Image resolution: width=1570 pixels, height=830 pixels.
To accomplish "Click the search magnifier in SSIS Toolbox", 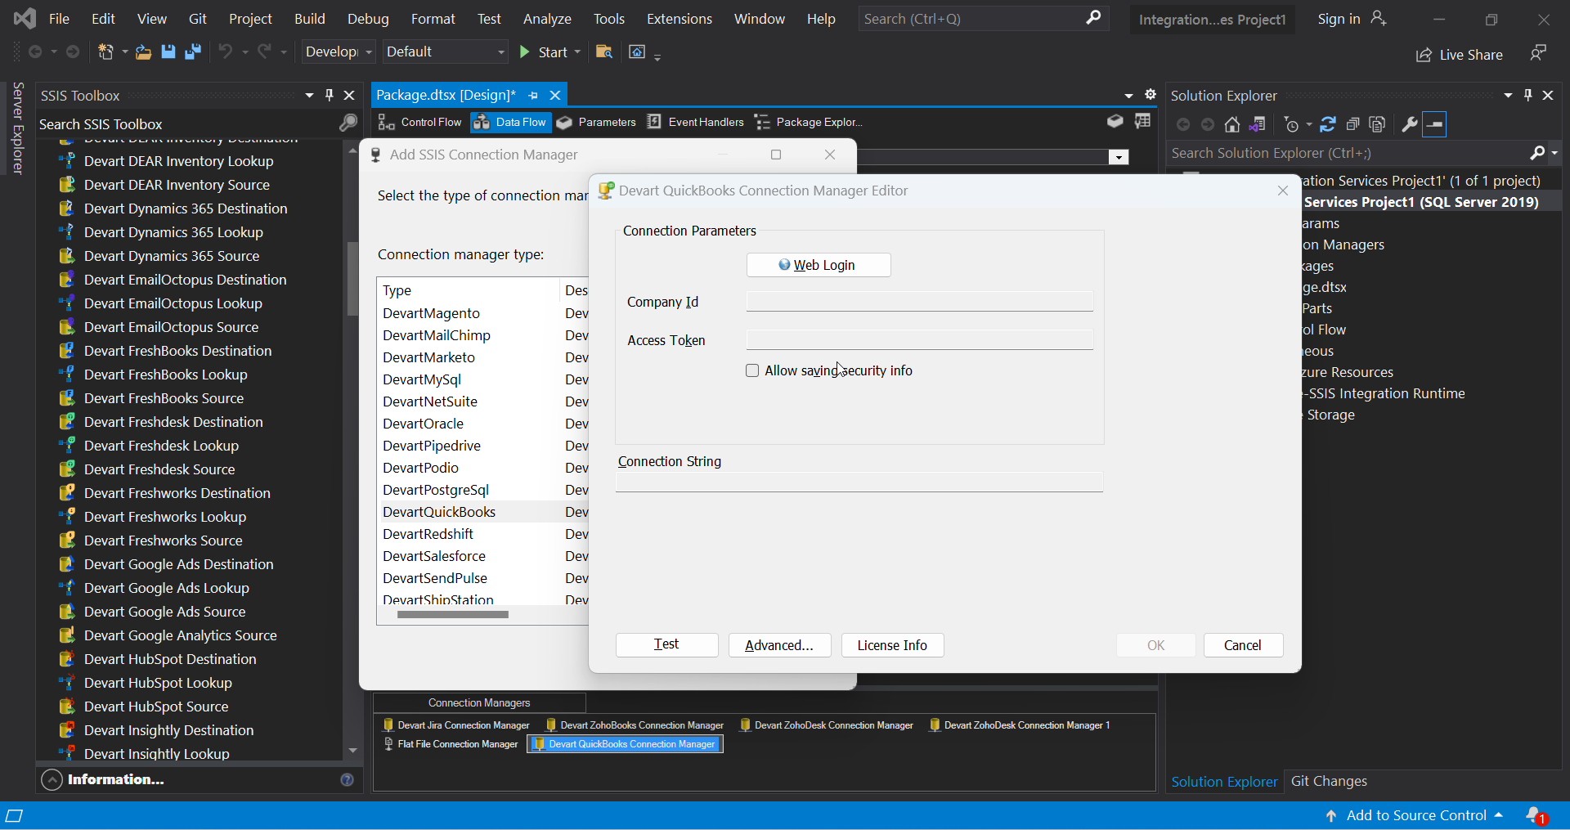I will tap(348, 123).
